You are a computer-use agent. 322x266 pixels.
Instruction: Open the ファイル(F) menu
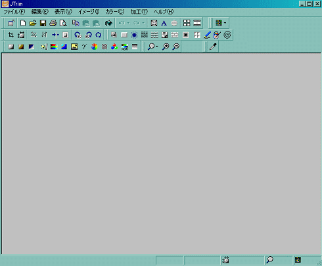click(14, 12)
